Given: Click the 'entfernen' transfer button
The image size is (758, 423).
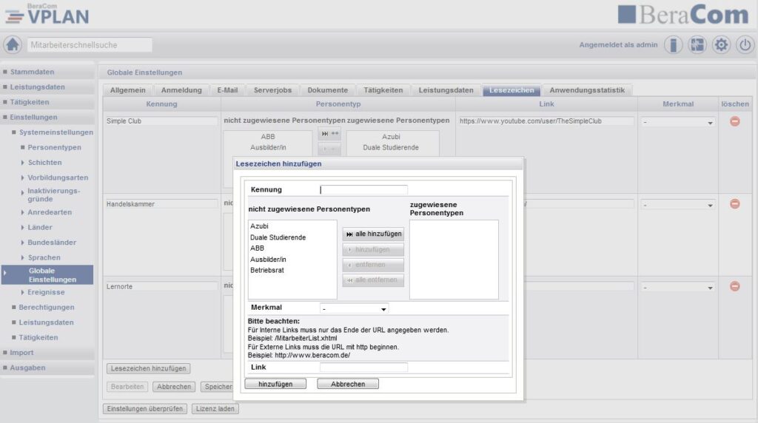Looking at the screenshot, I should pos(373,265).
